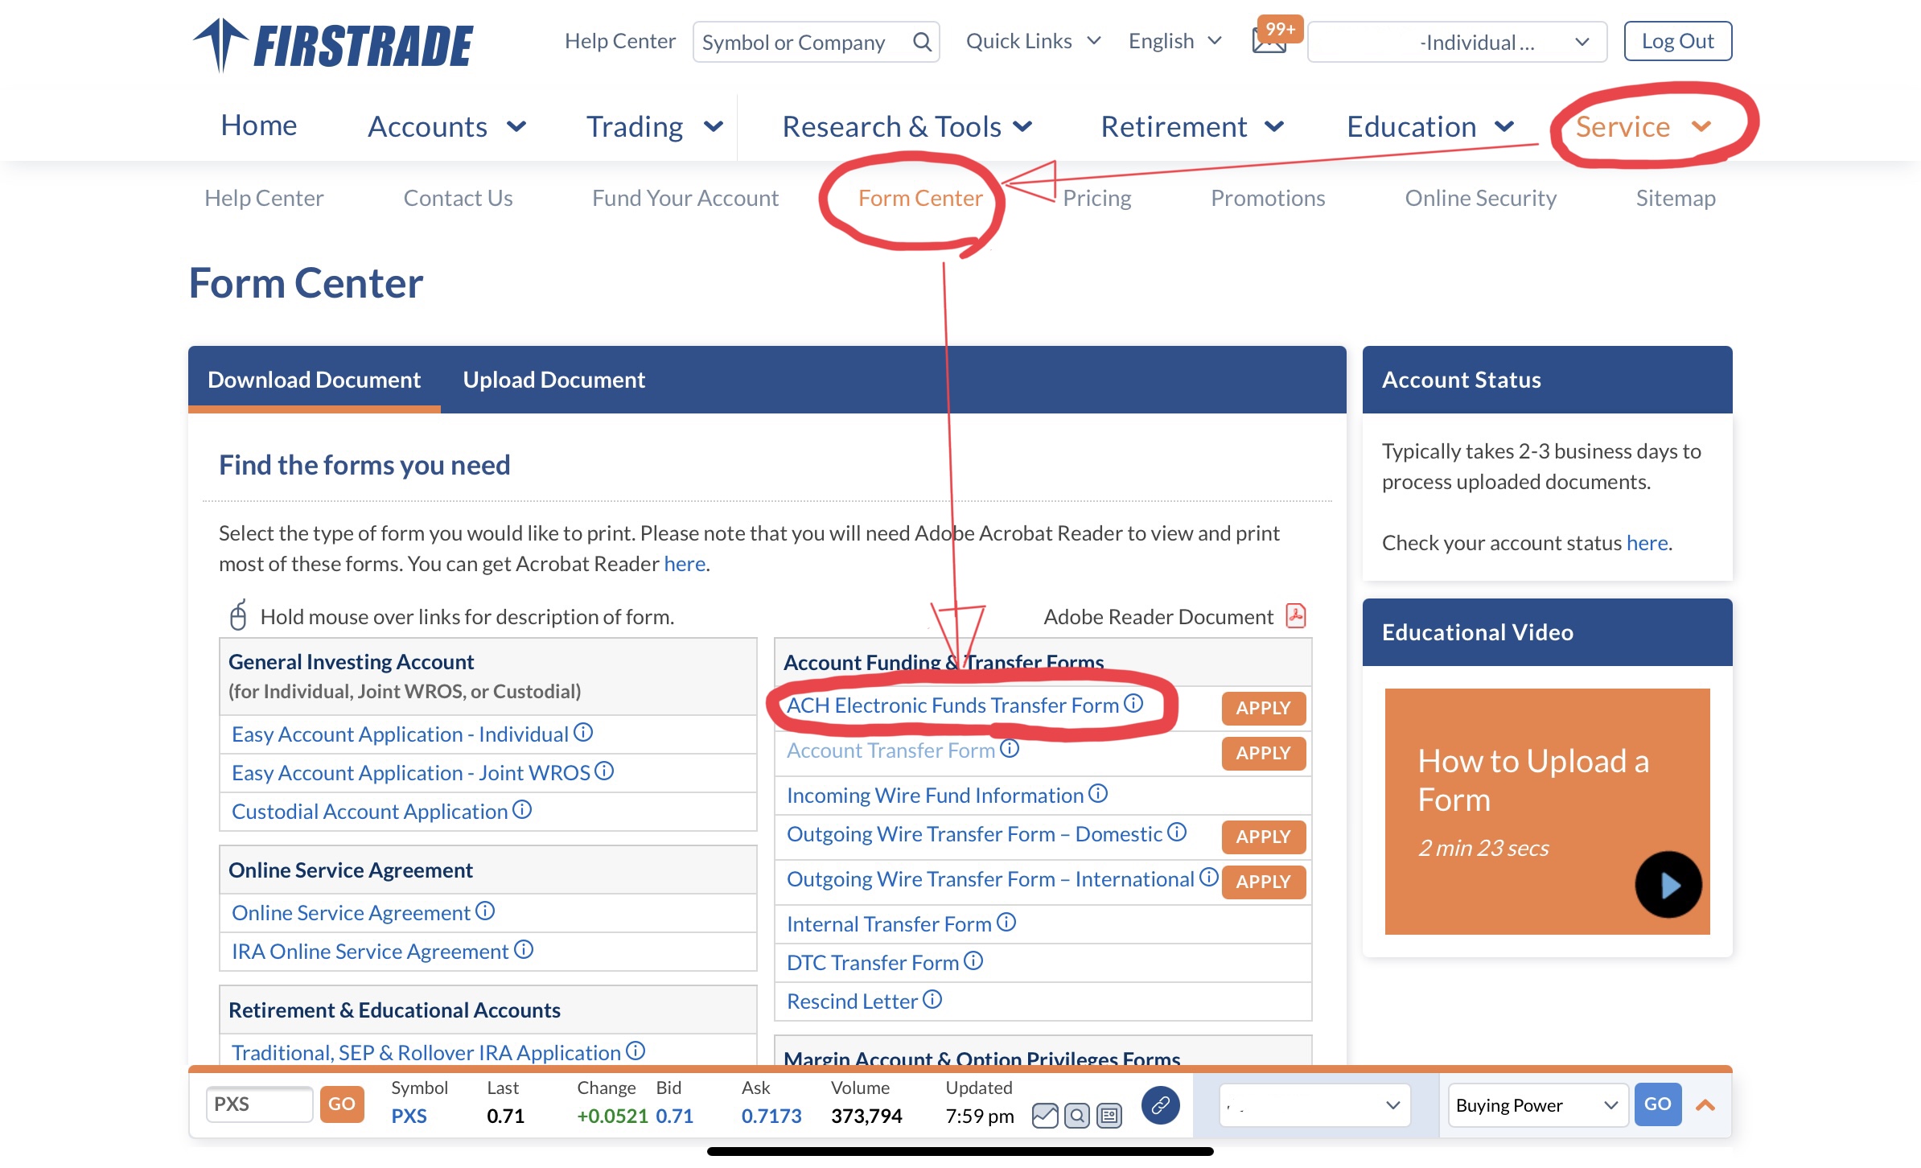The image size is (1921, 1168).
Task: Open quote lookup icon in quote bar
Action: click(x=1077, y=1116)
